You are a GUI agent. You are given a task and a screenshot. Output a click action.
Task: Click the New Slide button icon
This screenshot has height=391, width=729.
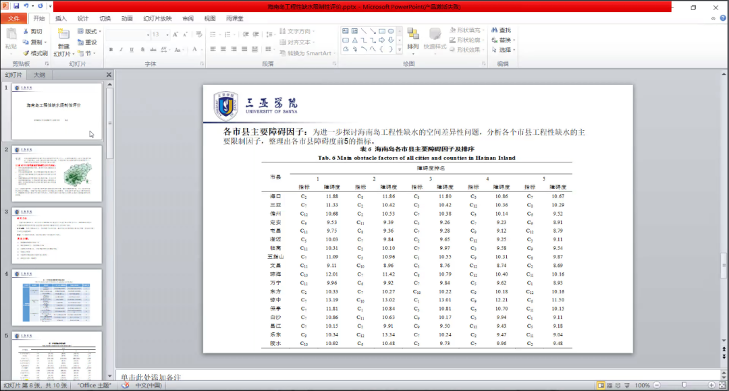[x=63, y=36]
